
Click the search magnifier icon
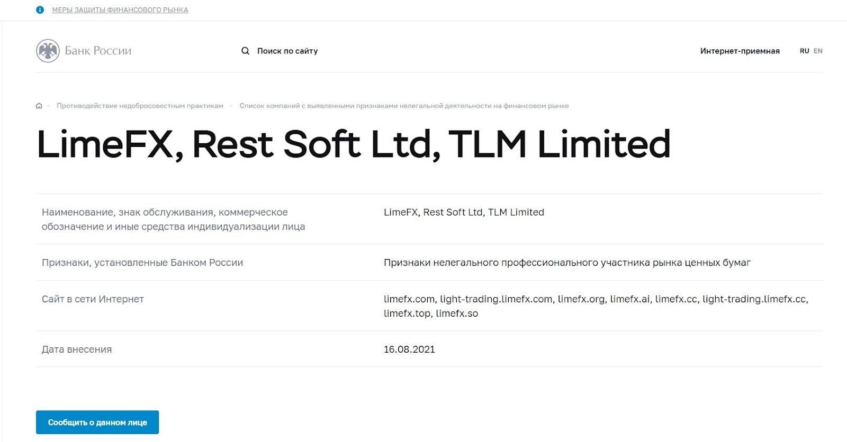(x=245, y=51)
